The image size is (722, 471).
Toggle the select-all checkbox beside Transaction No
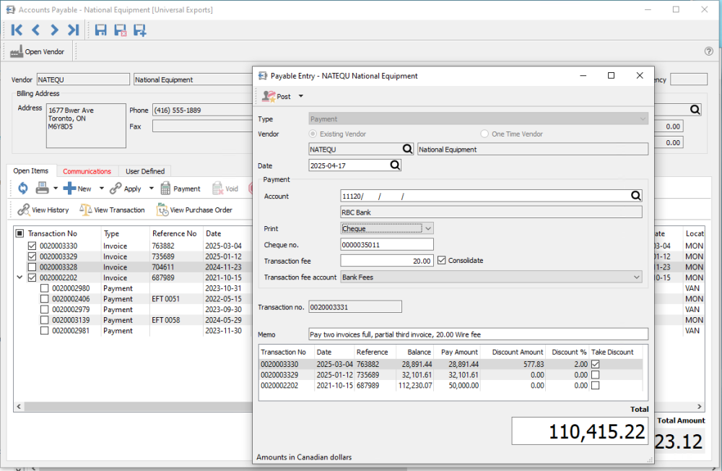click(19, 233)
